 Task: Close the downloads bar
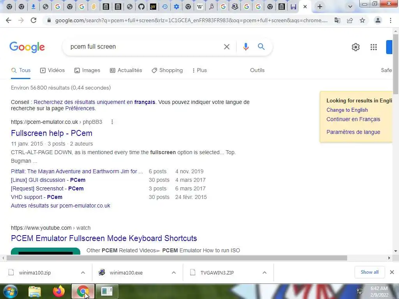[392, 272]
